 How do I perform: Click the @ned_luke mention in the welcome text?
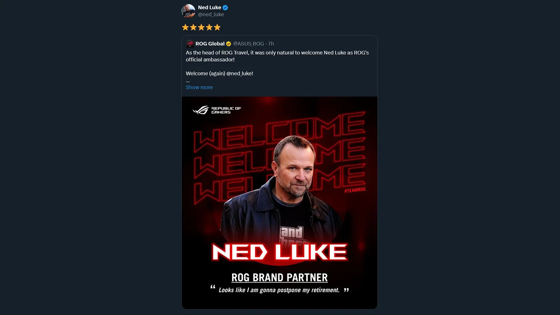(239, 73)
